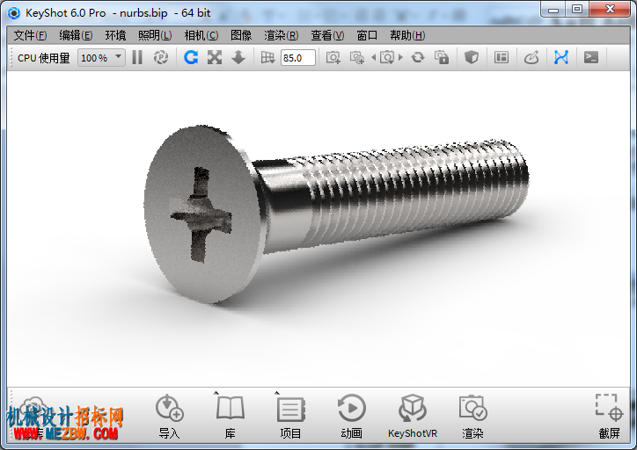Viewport: 637px width, 450px height.
Task: Open the 渲染(R) menu
Action: coord(282,36)
